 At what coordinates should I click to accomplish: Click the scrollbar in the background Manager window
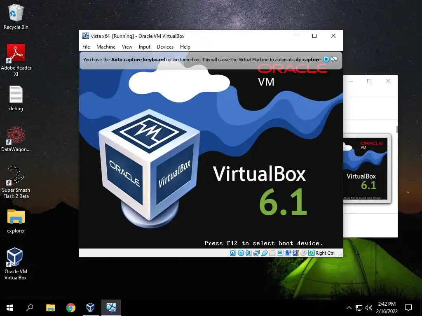point(397,129)
